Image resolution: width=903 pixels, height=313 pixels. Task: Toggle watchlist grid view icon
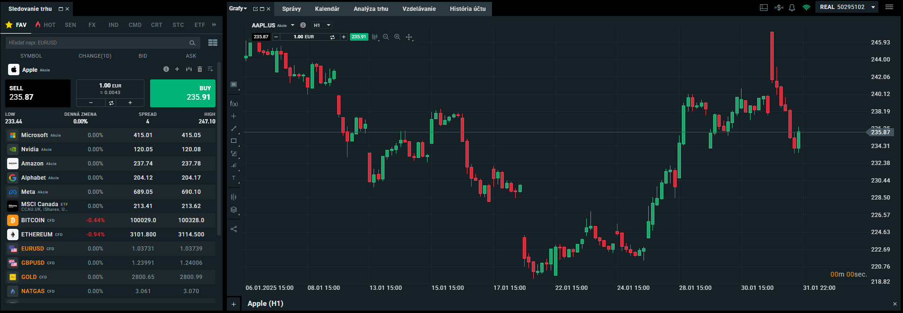tap(213, 43)
